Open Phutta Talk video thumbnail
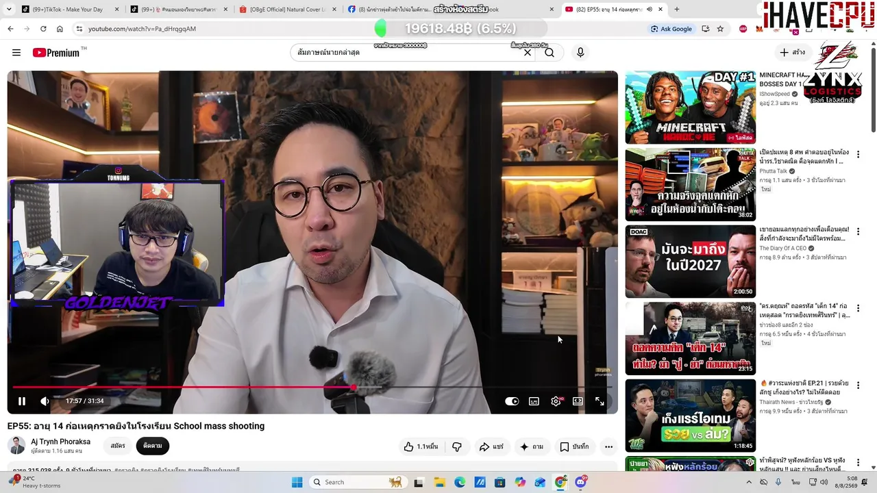Screen dimensions: 877x493 (690, 184)
